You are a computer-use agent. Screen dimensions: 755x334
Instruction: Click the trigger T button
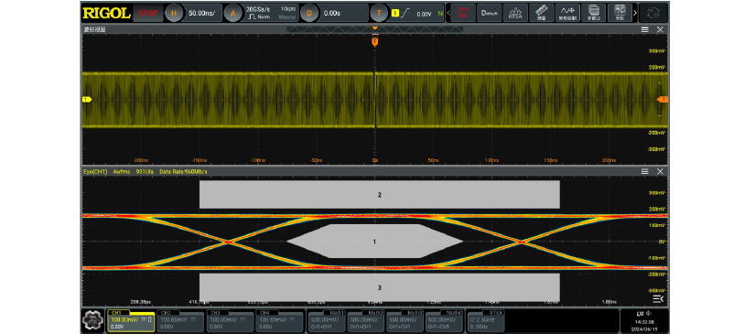click(379, 13)
